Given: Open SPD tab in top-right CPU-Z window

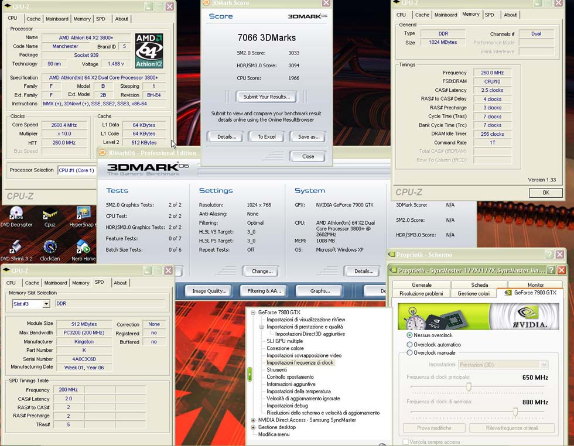Looking at the screenshot, I should coord(490,15).
